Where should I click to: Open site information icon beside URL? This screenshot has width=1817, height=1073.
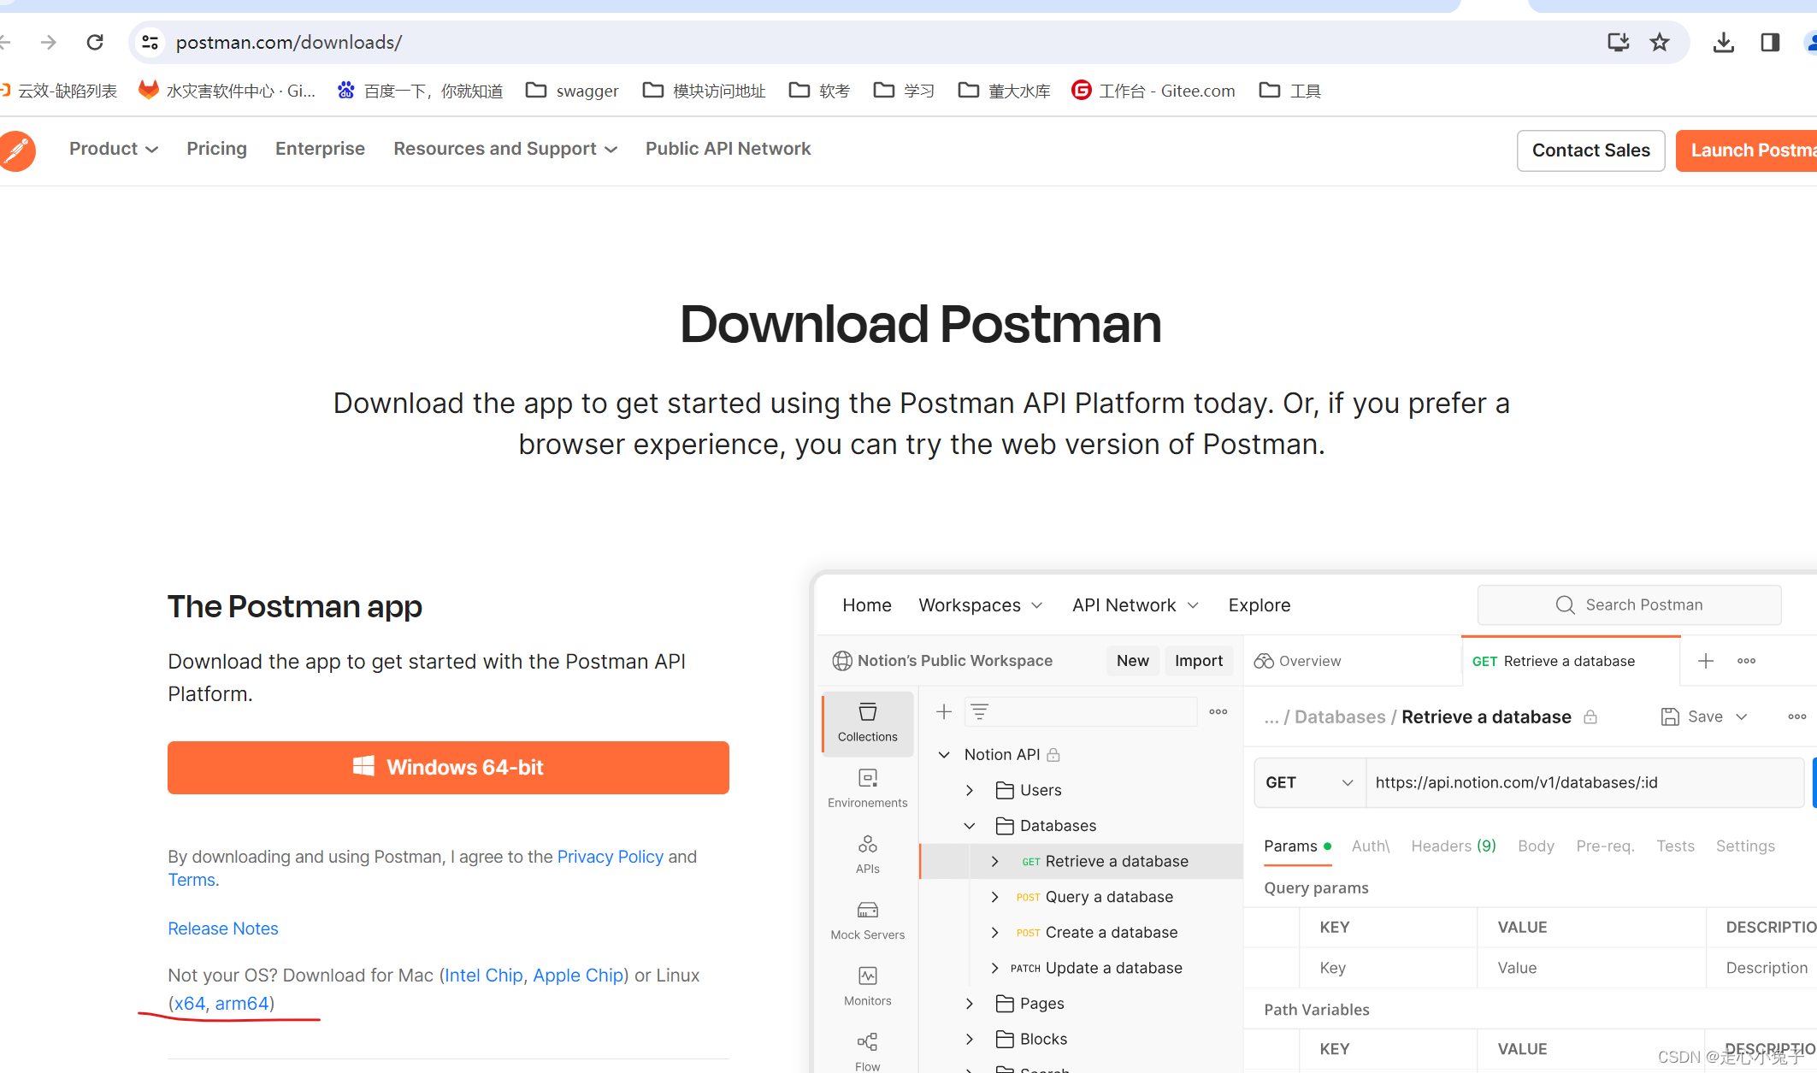(x=150, y=42)
